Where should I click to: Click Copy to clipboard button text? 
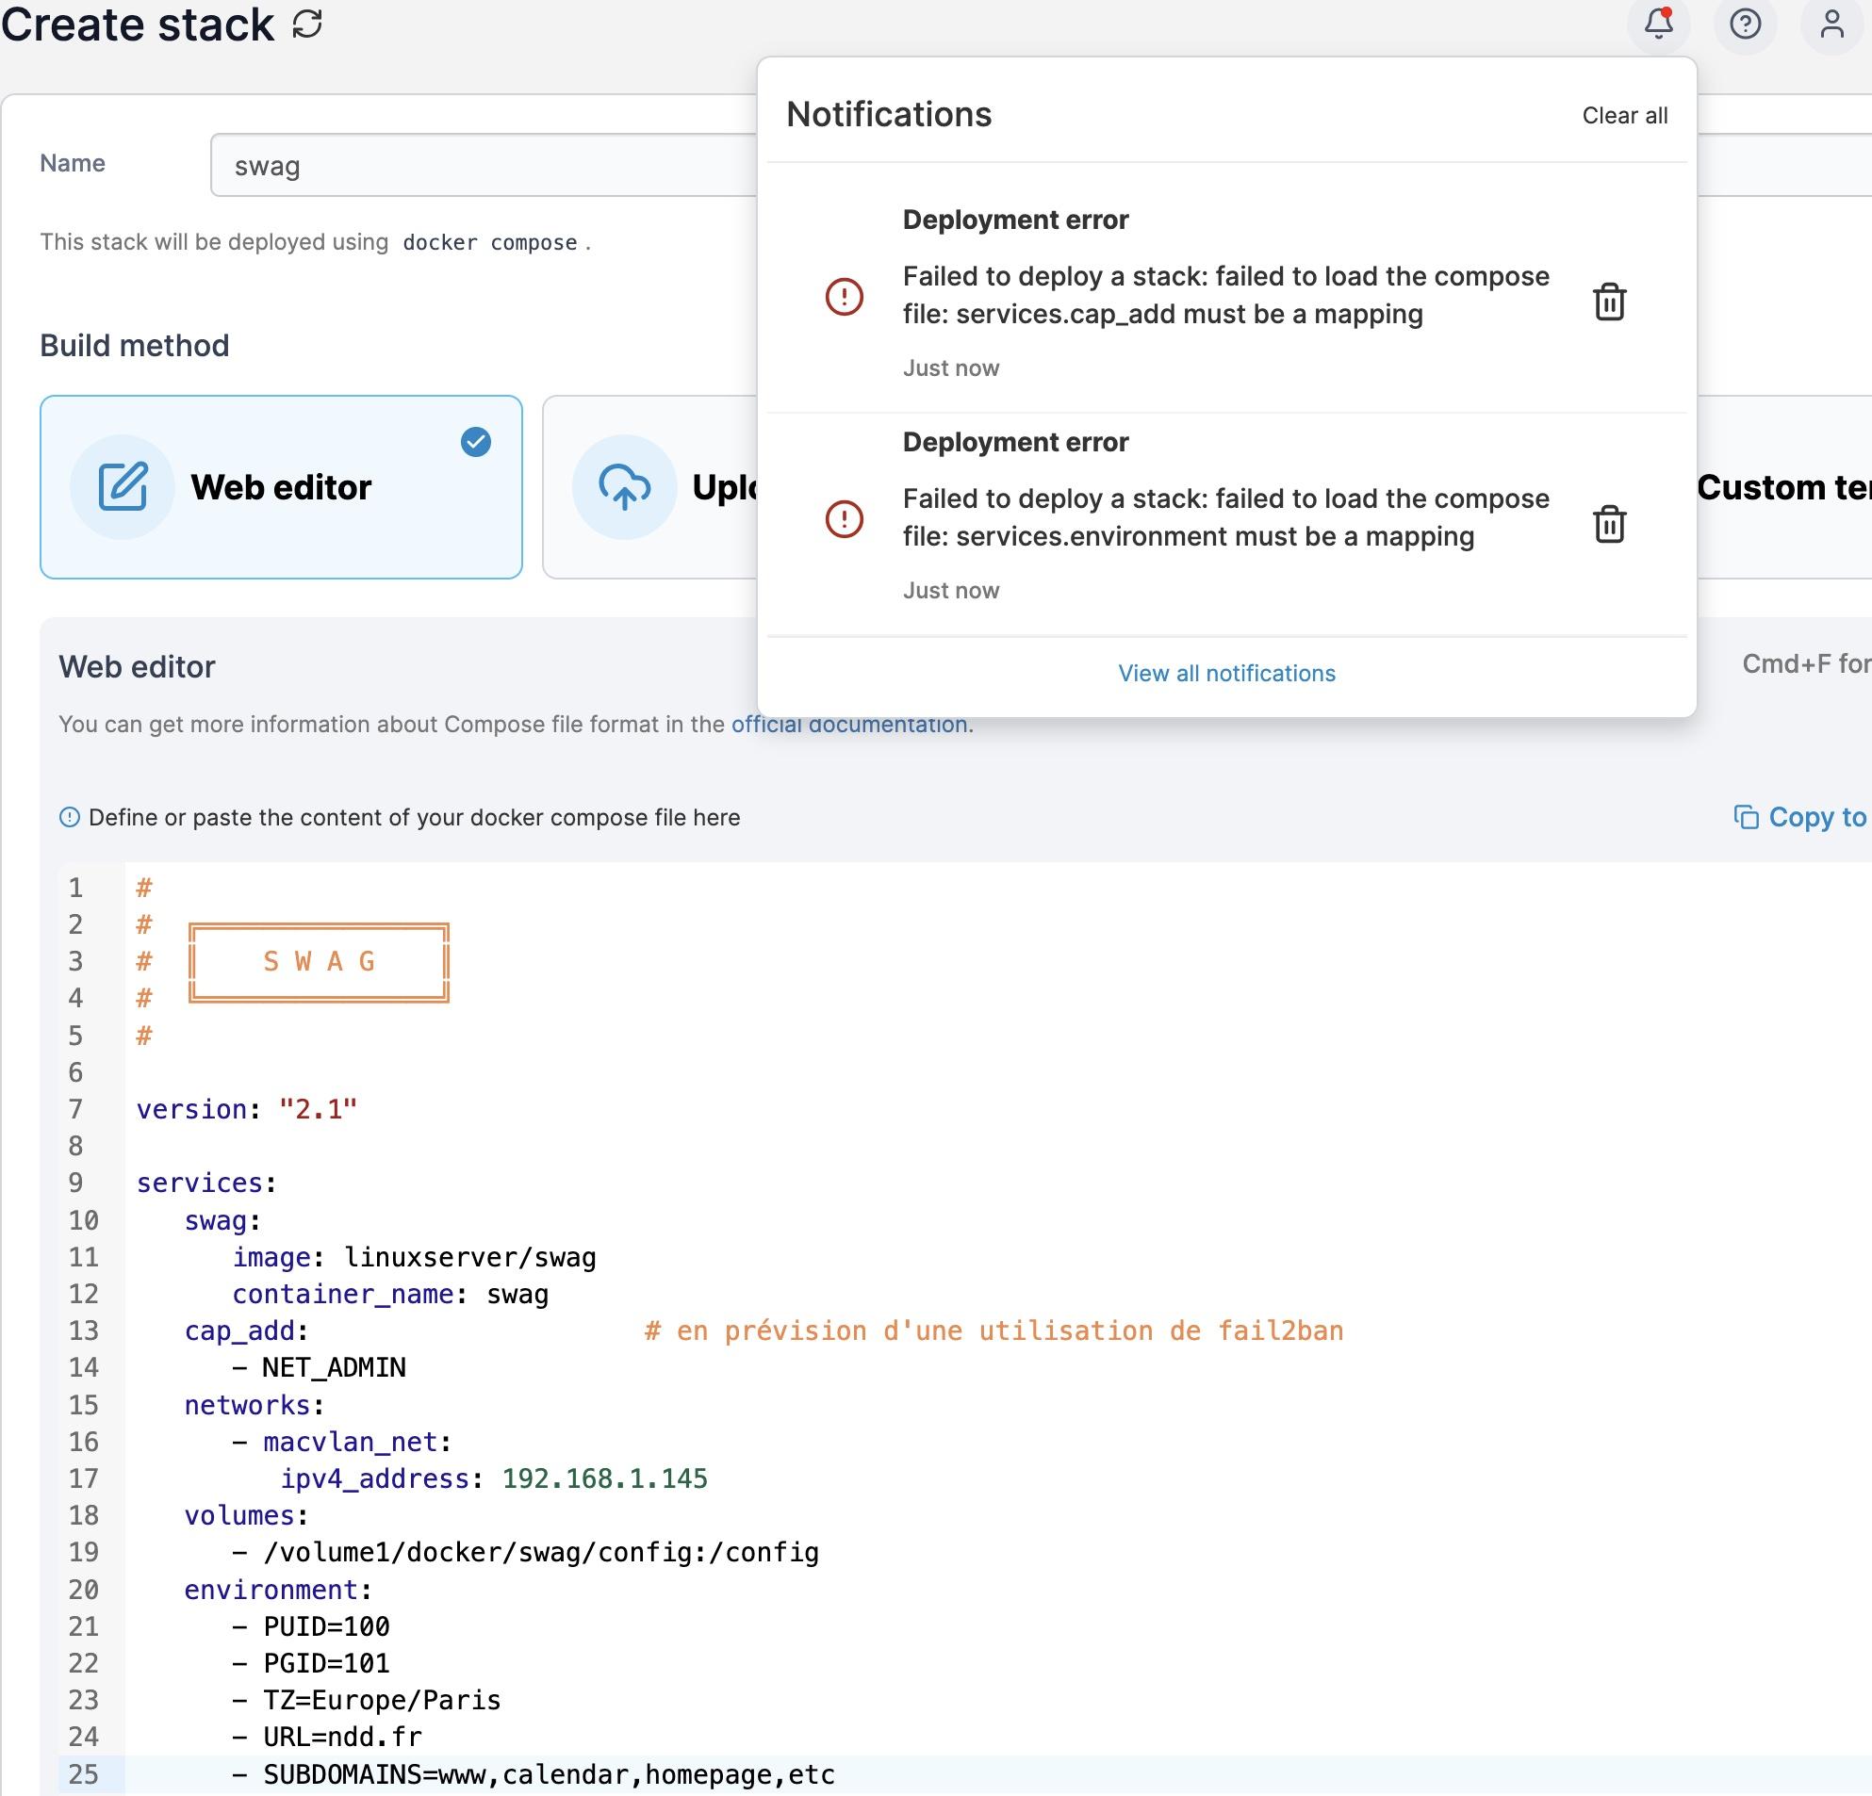tap(1818, 817)
